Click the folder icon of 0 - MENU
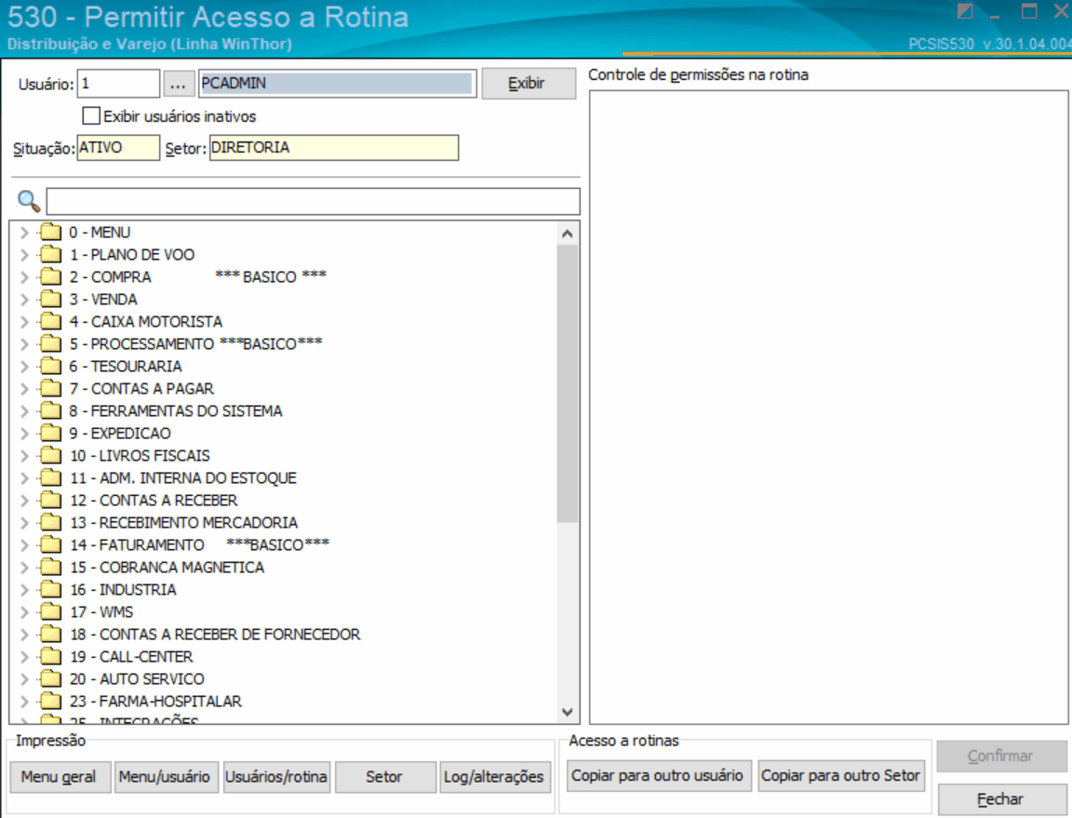Viewport: 1072px width, 818px height. (x=50, y=233)
